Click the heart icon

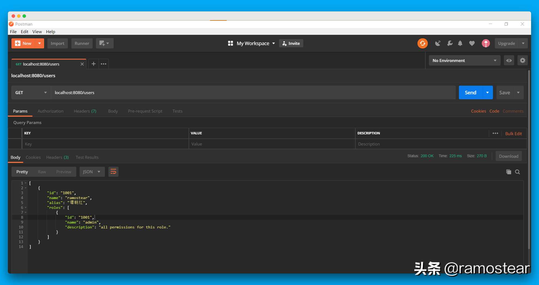tap(472, 43)
